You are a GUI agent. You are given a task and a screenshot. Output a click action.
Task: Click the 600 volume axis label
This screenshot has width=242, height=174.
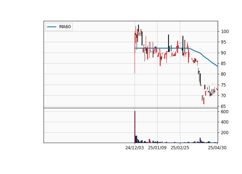pyautogui.click(x=225, y=112)
